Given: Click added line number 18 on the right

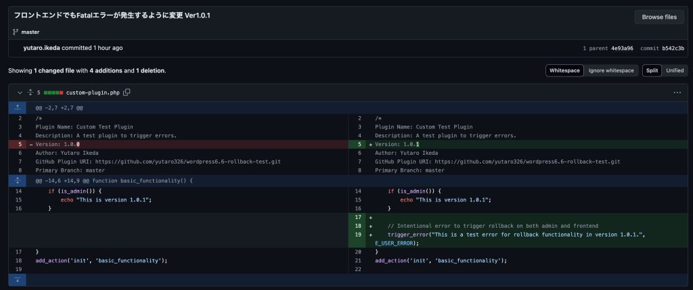Looking at the screenshot, I should point(357,226).
